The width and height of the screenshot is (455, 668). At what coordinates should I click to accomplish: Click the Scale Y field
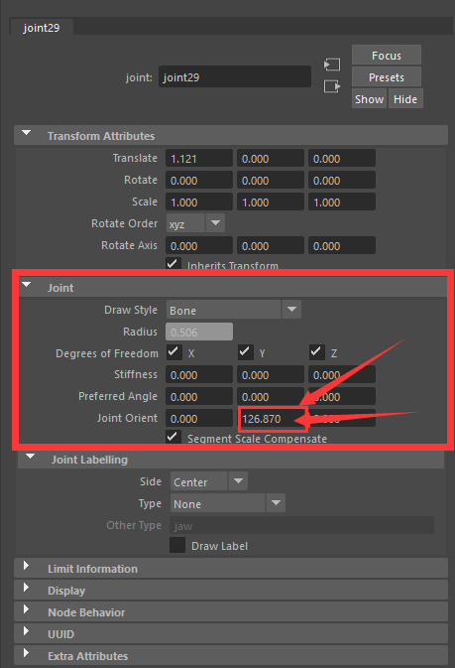(271, 201)
